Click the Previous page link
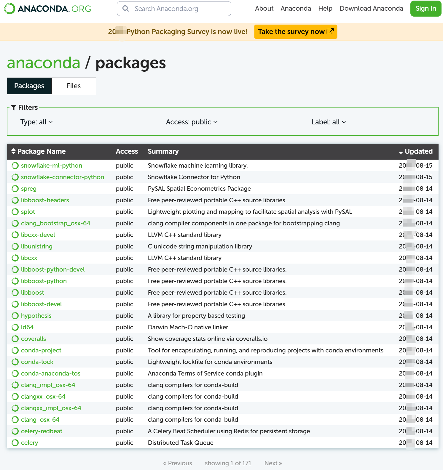 click(178, 463)
